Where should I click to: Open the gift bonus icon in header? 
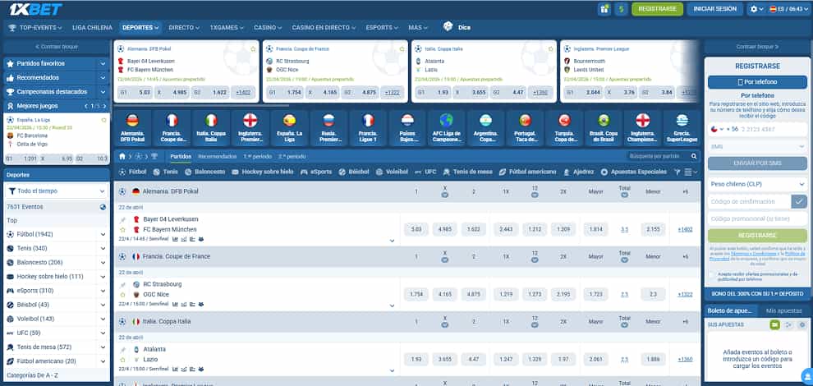pyautogui.click(x=604, y=9)
